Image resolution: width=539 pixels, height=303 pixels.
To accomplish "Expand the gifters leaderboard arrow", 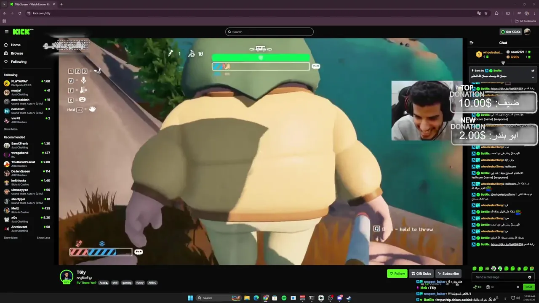I will (503, 63).
